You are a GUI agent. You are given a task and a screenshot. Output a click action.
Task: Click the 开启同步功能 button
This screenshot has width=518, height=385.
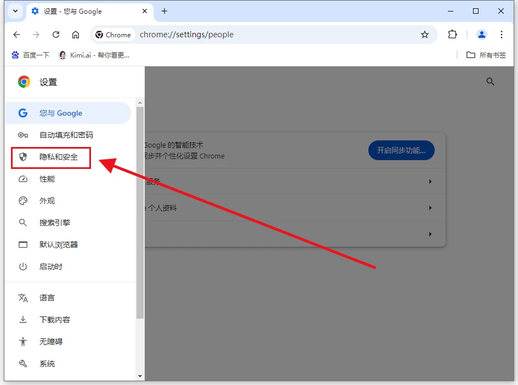(401, 150)
